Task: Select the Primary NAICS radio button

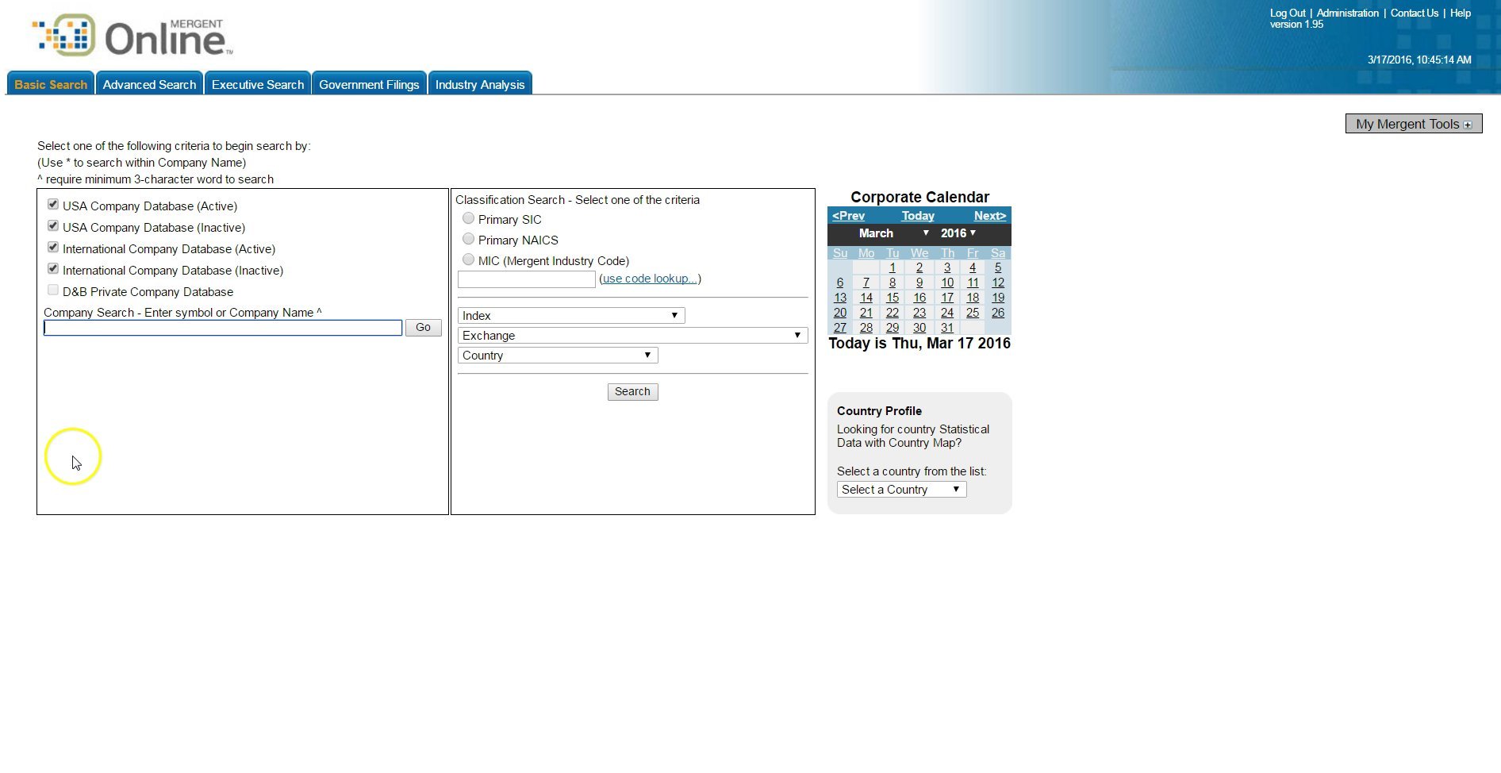Action: pos(468,239)
